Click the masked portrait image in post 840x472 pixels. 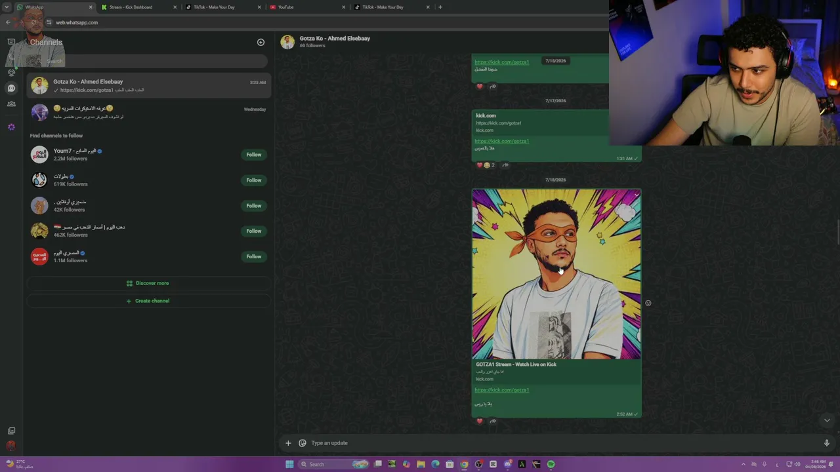coord(556,274)
